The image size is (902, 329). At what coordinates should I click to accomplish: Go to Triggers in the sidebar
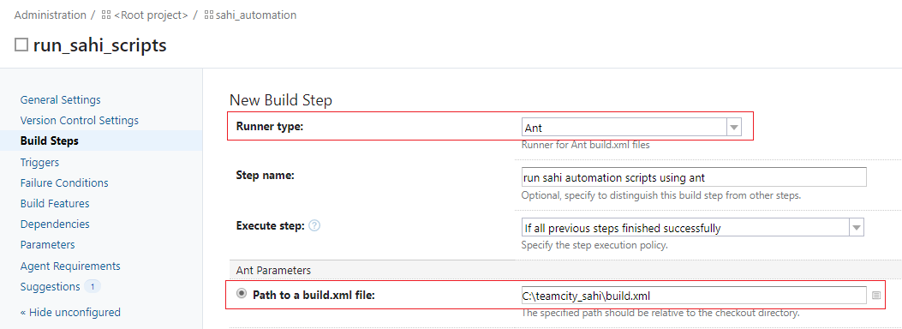pos(39,162)
